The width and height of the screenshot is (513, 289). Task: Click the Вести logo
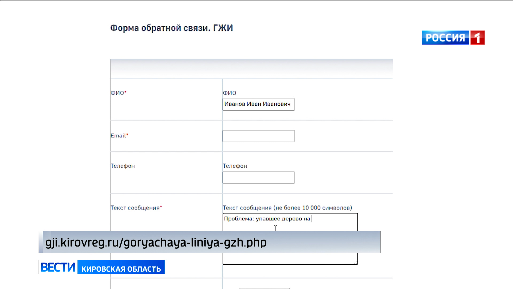click(58, 267)
